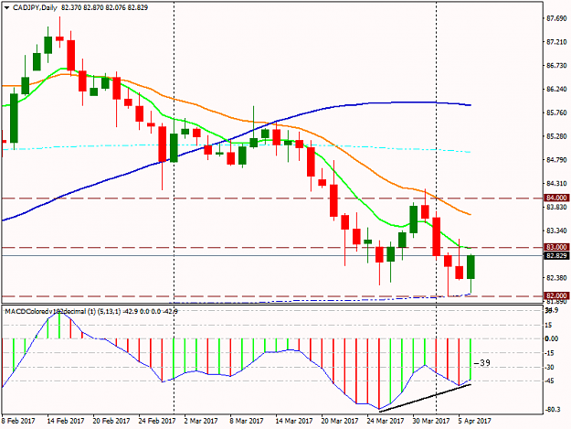Click the 20 Feb 2017 date label
This screenshot has height=429, width=571.
point(111,421)
